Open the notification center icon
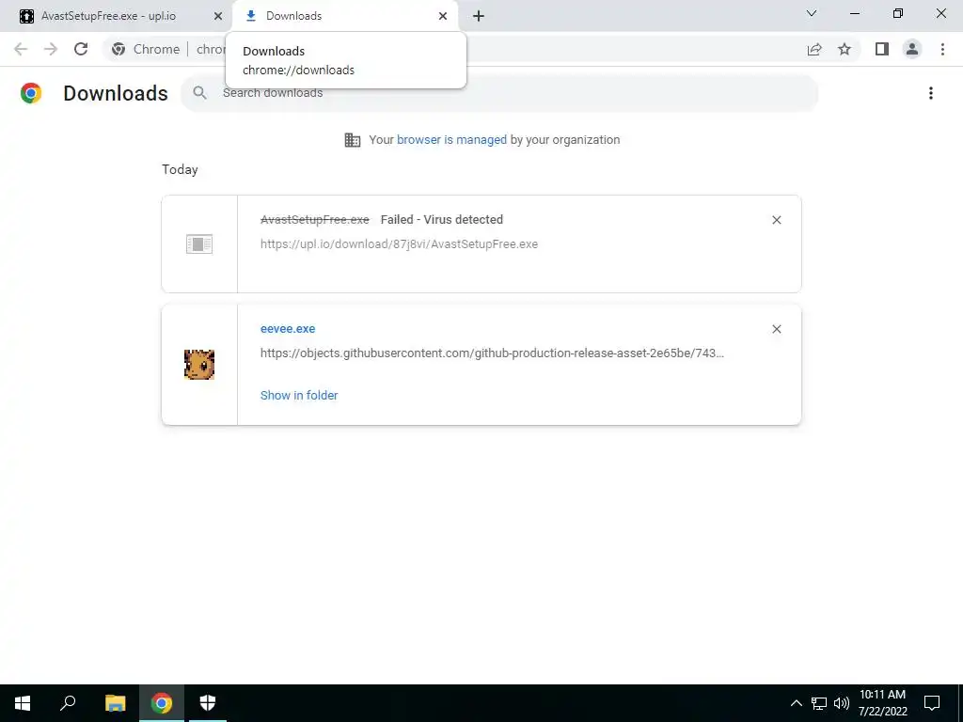 [932, 703]
